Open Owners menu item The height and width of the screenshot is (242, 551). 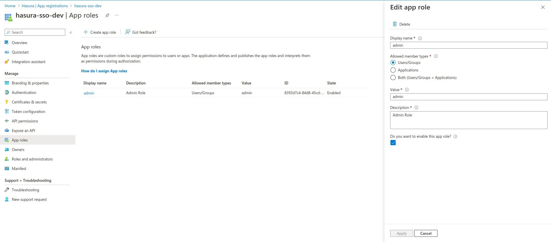tap(18, 150)
